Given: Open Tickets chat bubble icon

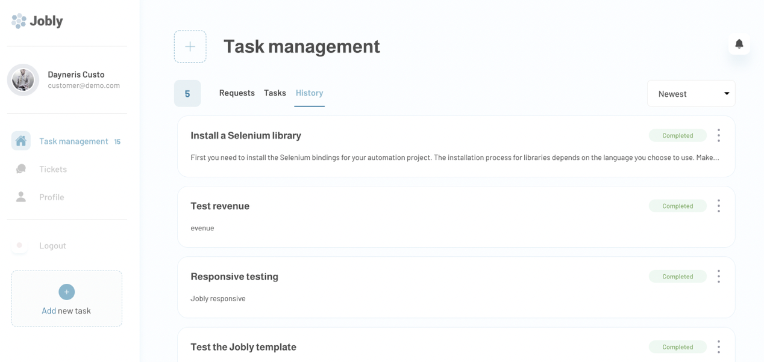Looking at the screenshot, I should pyautogui.click(x=21, y=169).
